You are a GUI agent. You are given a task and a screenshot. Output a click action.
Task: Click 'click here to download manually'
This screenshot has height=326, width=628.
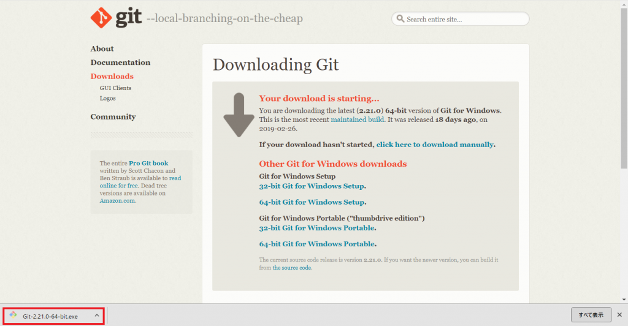pyautogui.click(x=435, y=145)
